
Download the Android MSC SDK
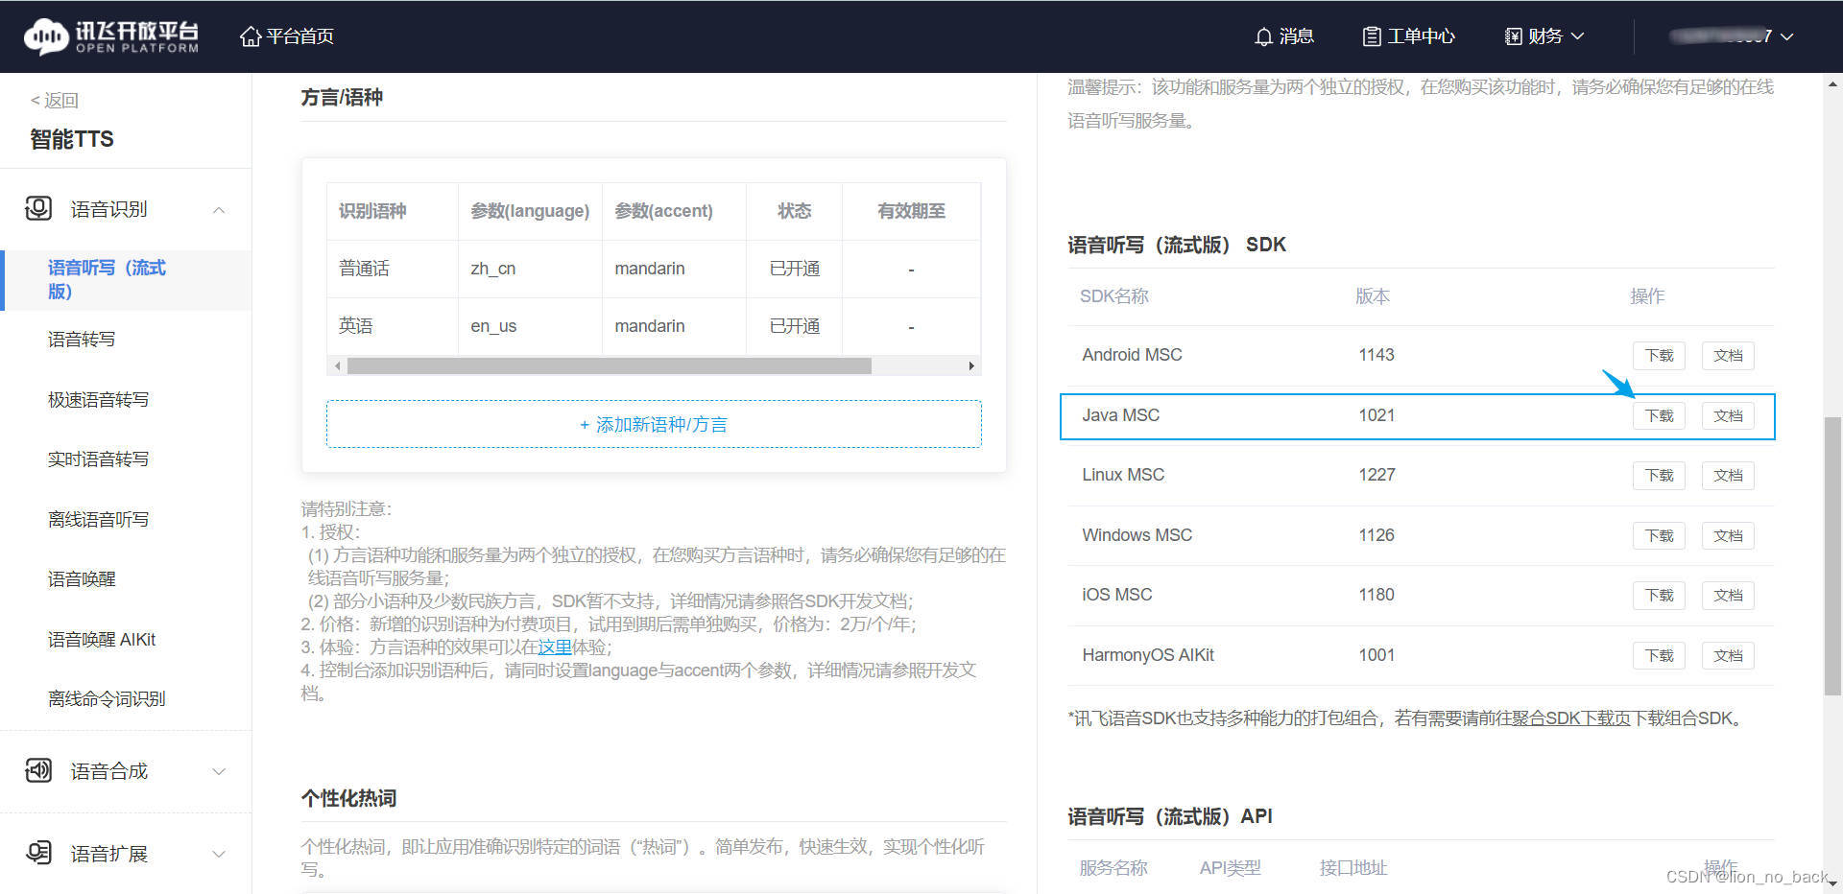(x=1659, y=356)
